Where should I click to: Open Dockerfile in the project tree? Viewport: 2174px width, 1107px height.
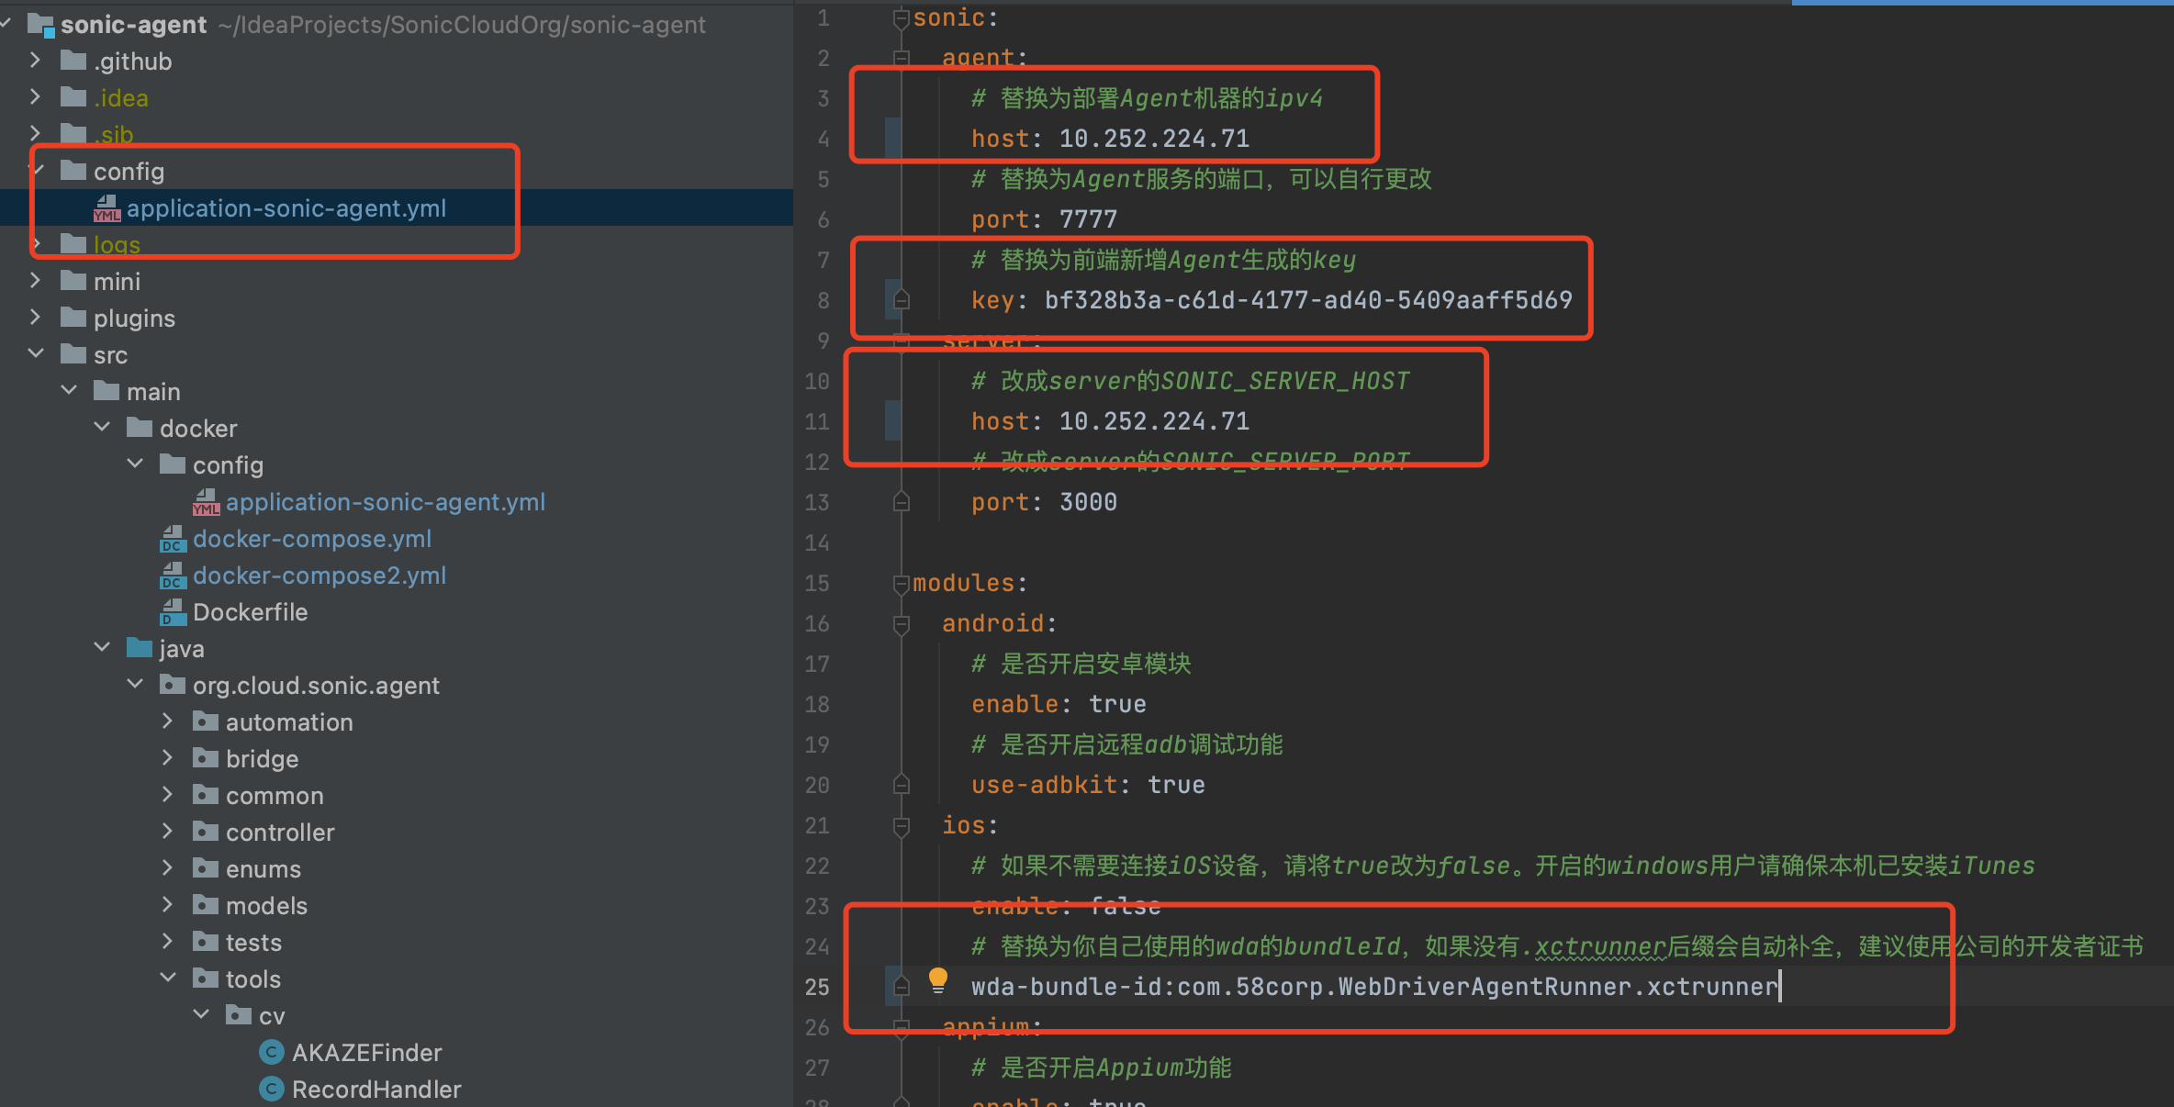point(250,612)
